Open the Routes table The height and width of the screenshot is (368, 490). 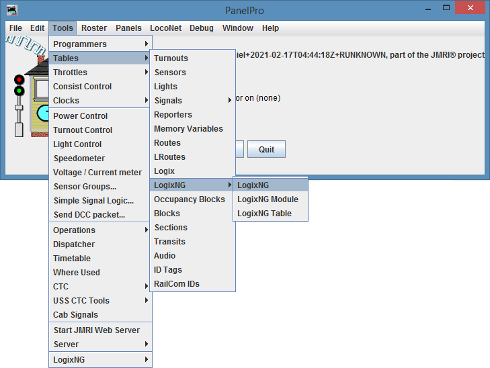192,142
